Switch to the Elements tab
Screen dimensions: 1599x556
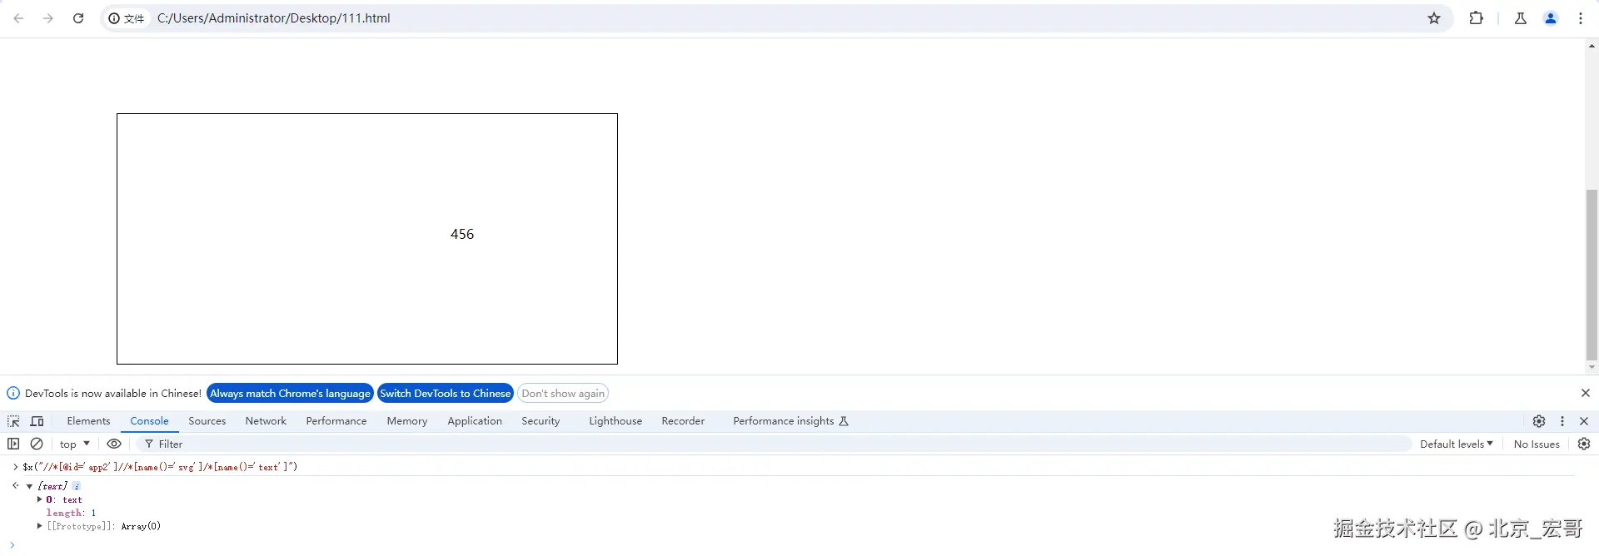coord(88,421)
